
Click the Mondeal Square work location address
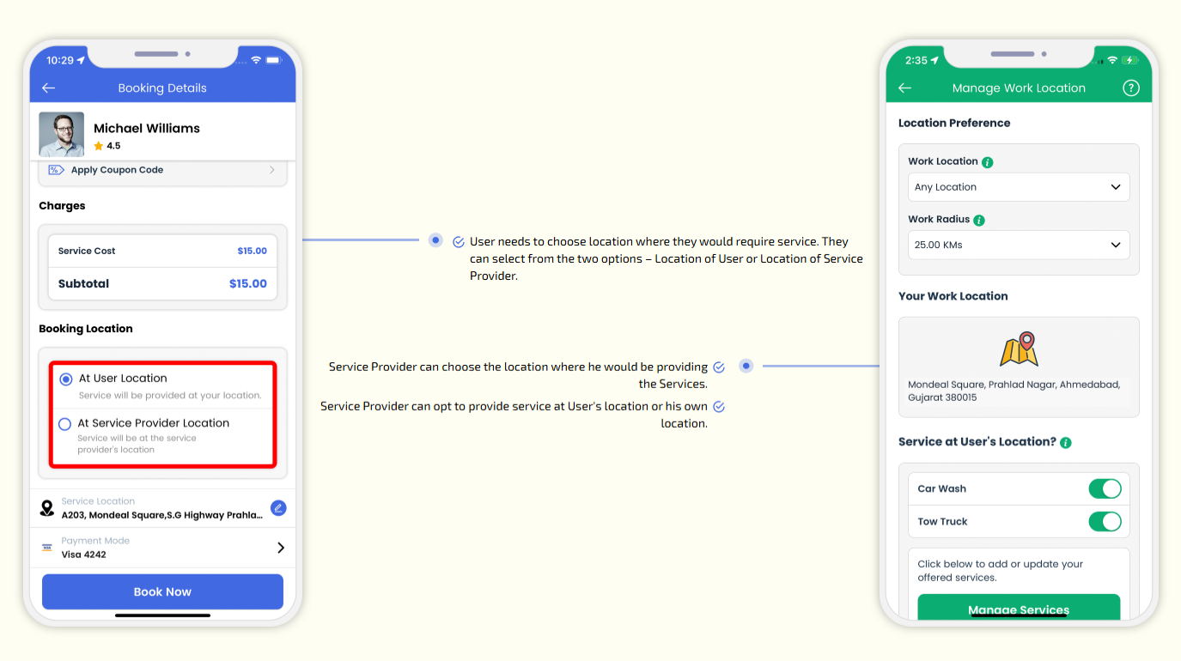pos(1014,391)
